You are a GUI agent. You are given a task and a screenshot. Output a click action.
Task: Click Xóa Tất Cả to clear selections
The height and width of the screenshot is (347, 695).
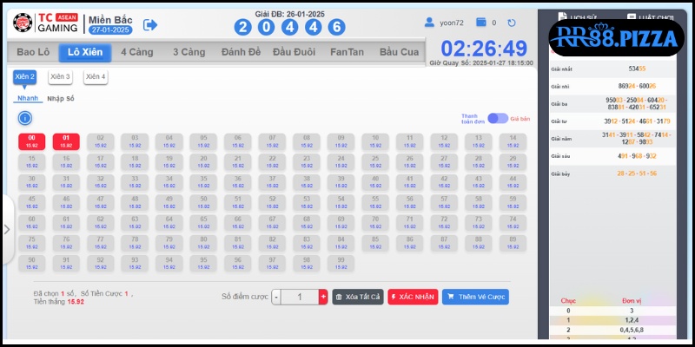(357, 297)
